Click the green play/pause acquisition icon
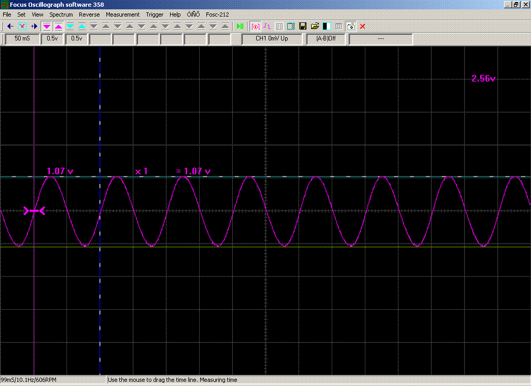This screenshot has height=386, width=531. click(240, 26)
